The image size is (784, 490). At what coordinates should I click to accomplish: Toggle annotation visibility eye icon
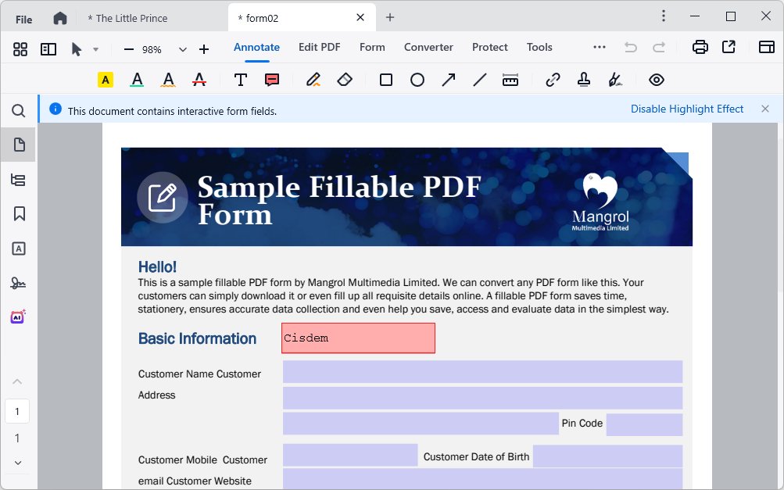[657, 80]
